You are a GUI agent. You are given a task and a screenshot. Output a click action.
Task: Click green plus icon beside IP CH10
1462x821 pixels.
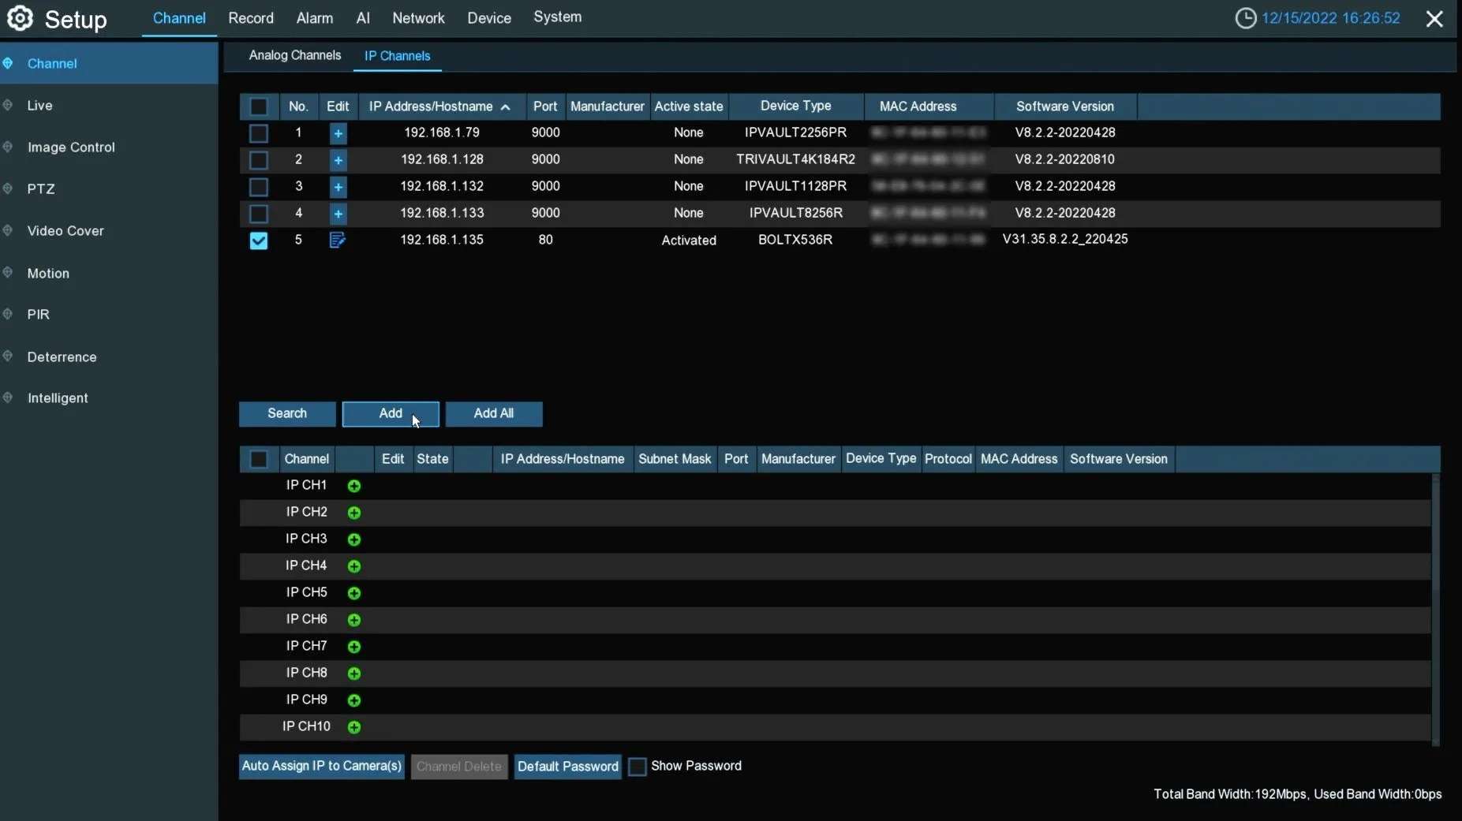[354, 727]
